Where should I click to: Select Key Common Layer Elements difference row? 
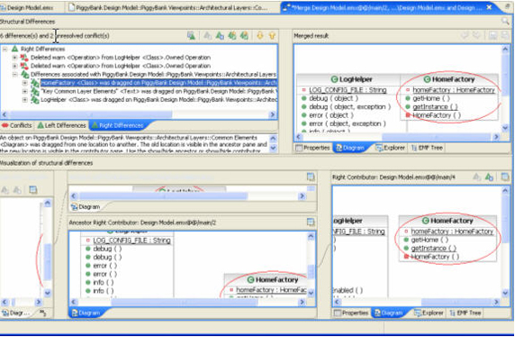pyautogui.click(x=158, y=91)
